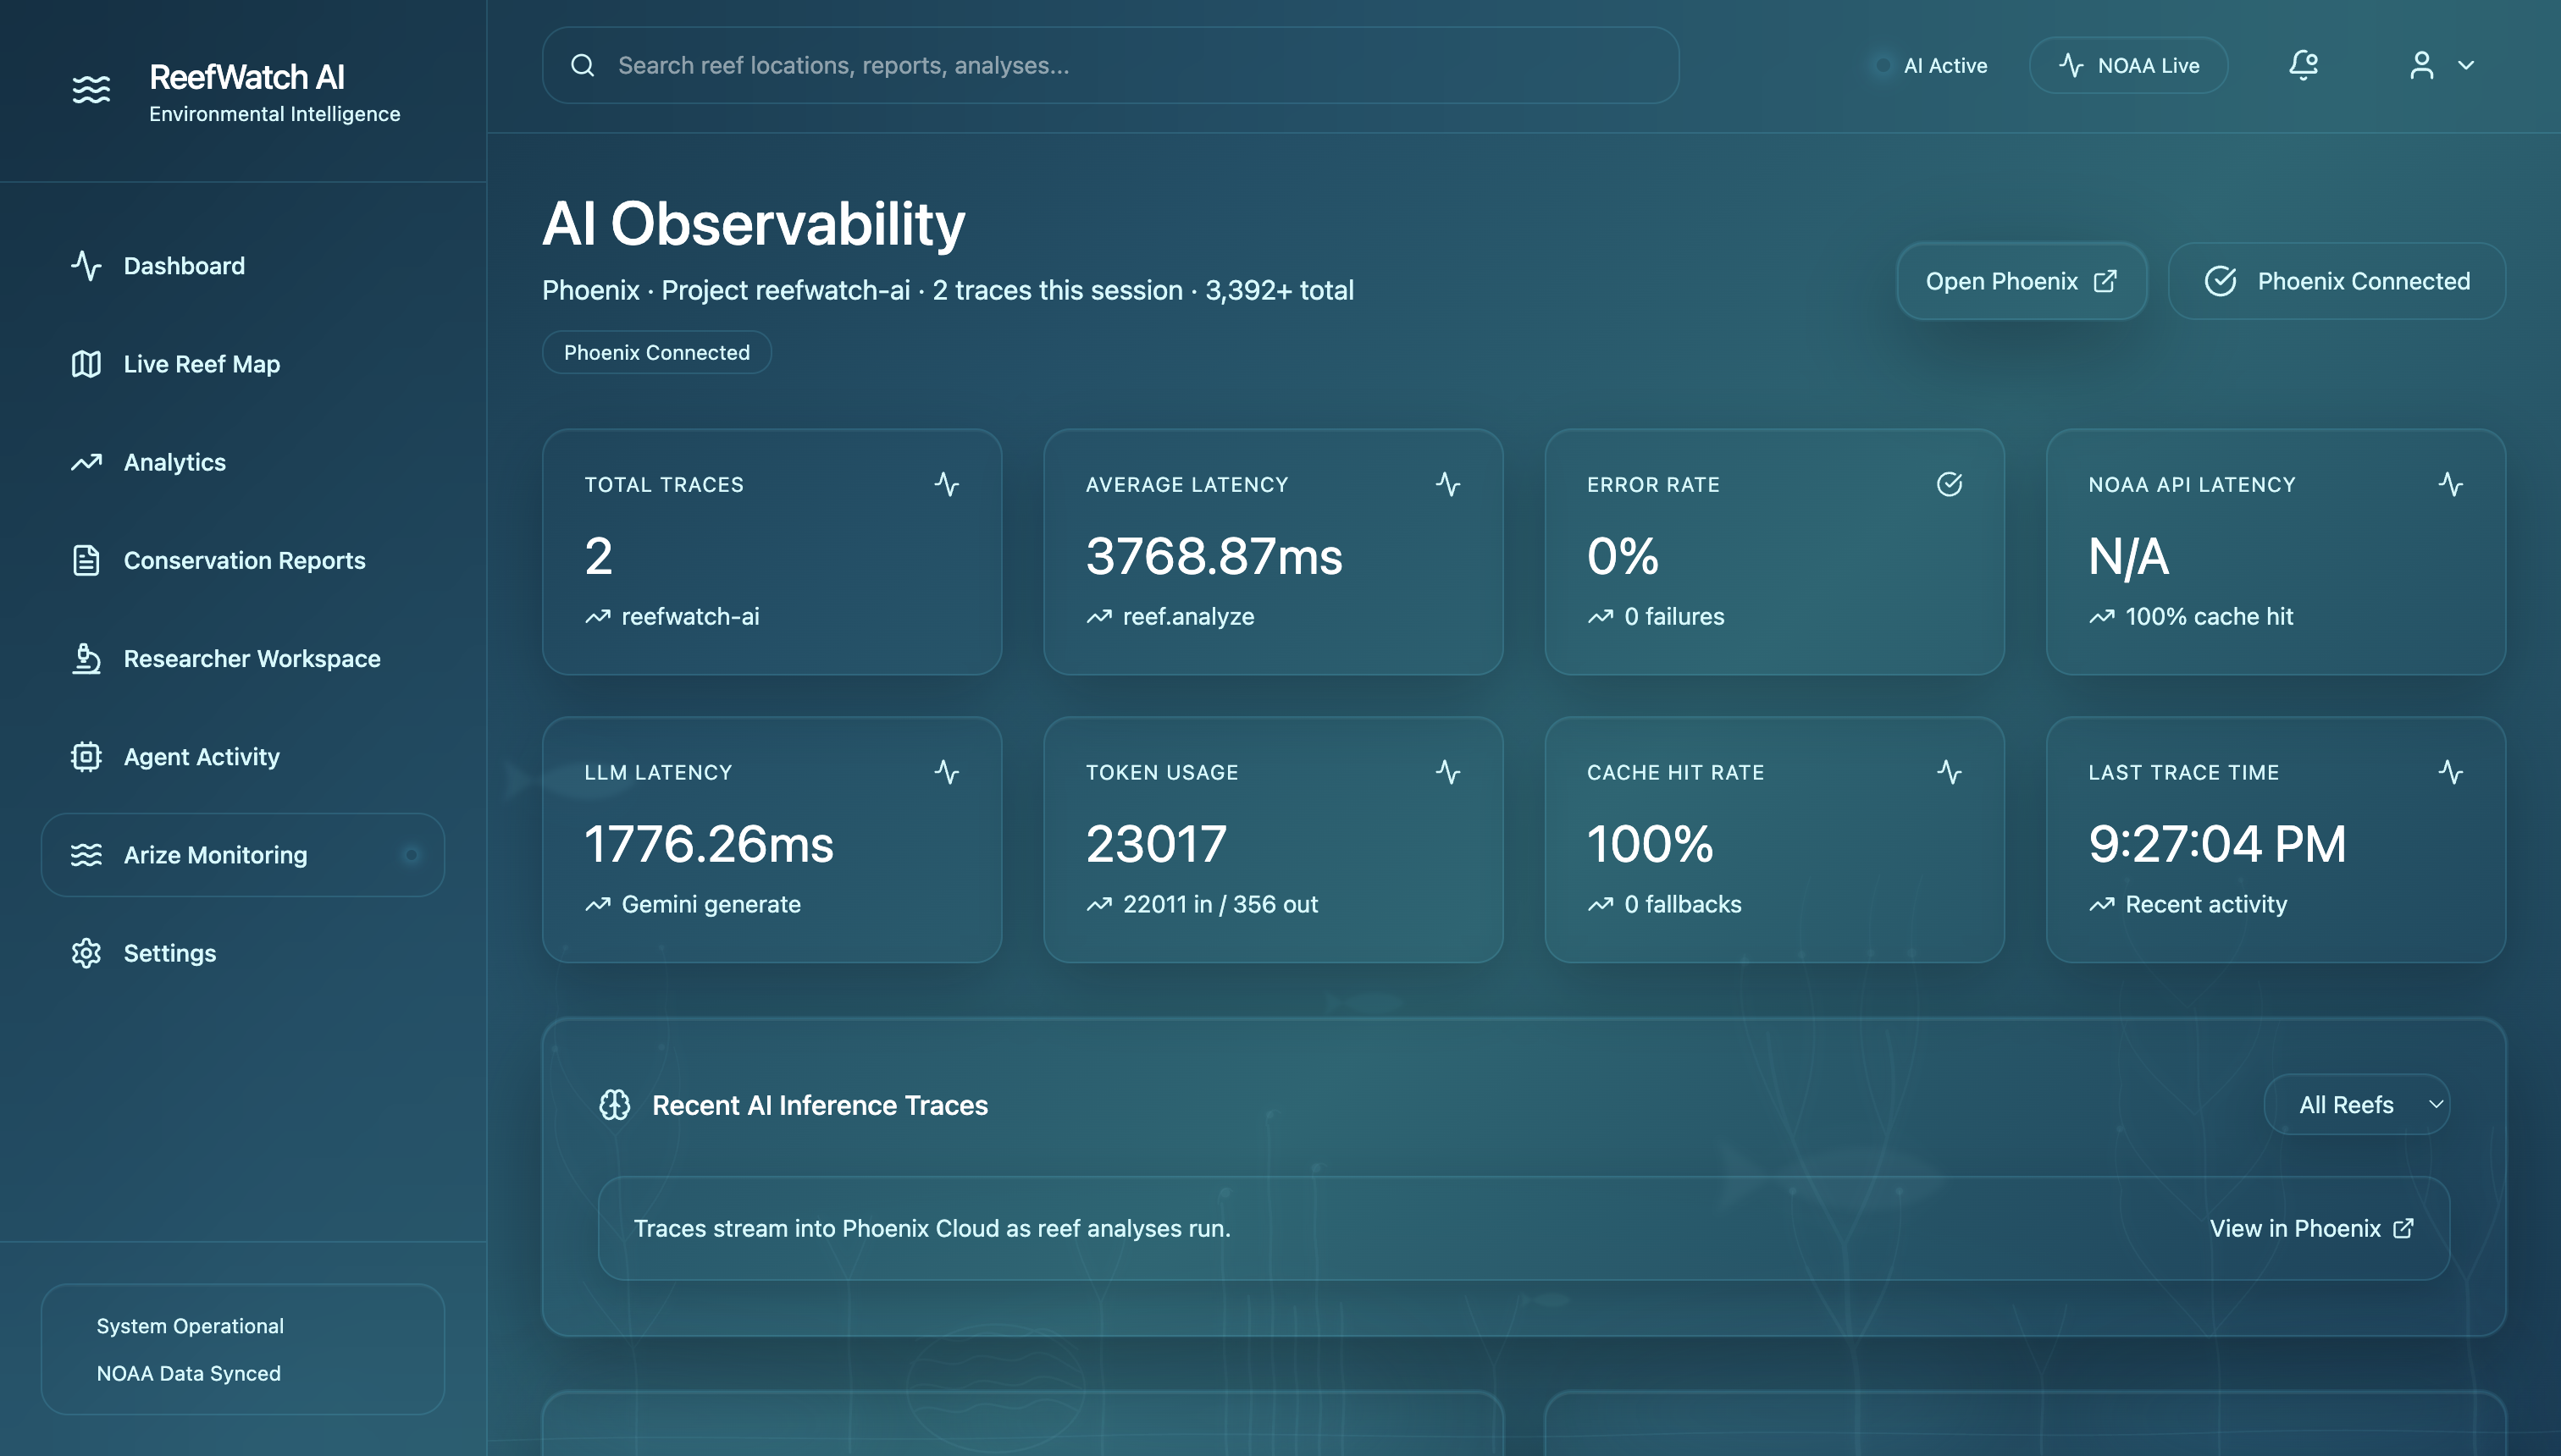Viewport: 2561px width, 1456px height.
Task: Open Live Reef Map
Action: (x=243, y=364)
